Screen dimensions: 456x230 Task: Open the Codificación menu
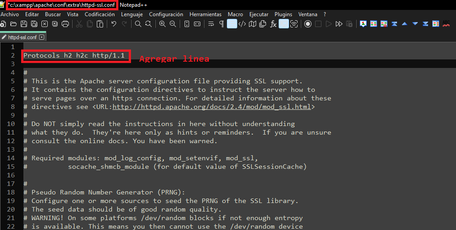[99, 14]
